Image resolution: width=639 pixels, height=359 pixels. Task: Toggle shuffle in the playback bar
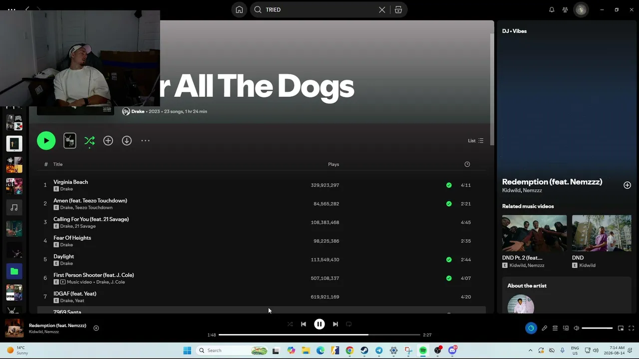(x=290, y=324)
